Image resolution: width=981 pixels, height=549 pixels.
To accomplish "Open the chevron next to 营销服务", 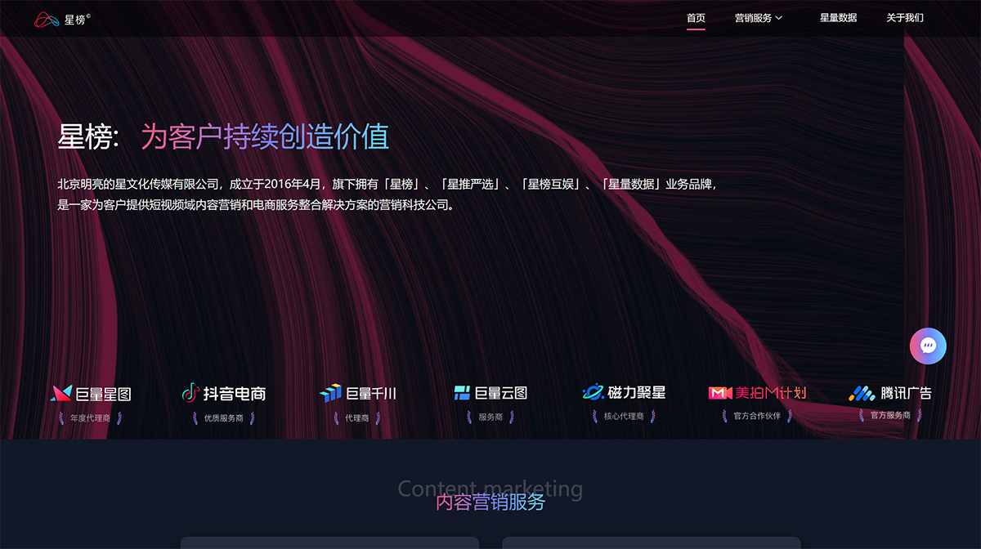I will click(777, 18).
